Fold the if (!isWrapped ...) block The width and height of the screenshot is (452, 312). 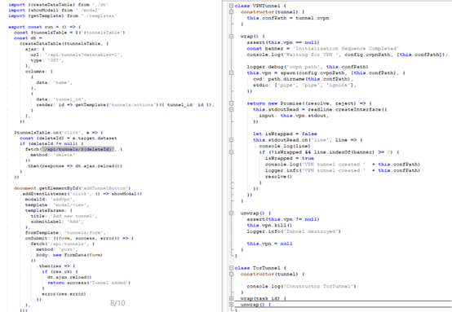(231, 152)
